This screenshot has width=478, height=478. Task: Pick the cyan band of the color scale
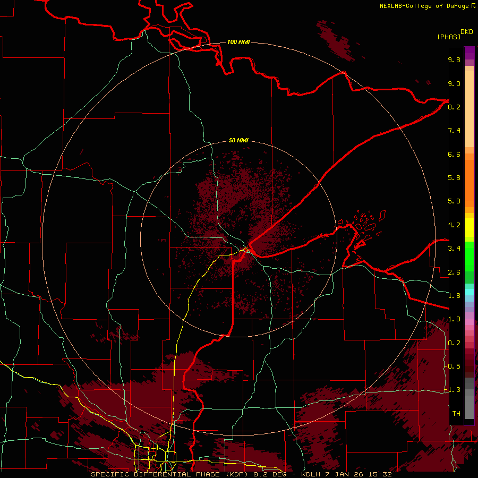point(469,292)
